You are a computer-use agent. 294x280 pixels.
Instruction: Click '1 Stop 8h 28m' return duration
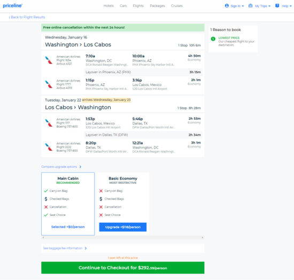click(189, 108)
